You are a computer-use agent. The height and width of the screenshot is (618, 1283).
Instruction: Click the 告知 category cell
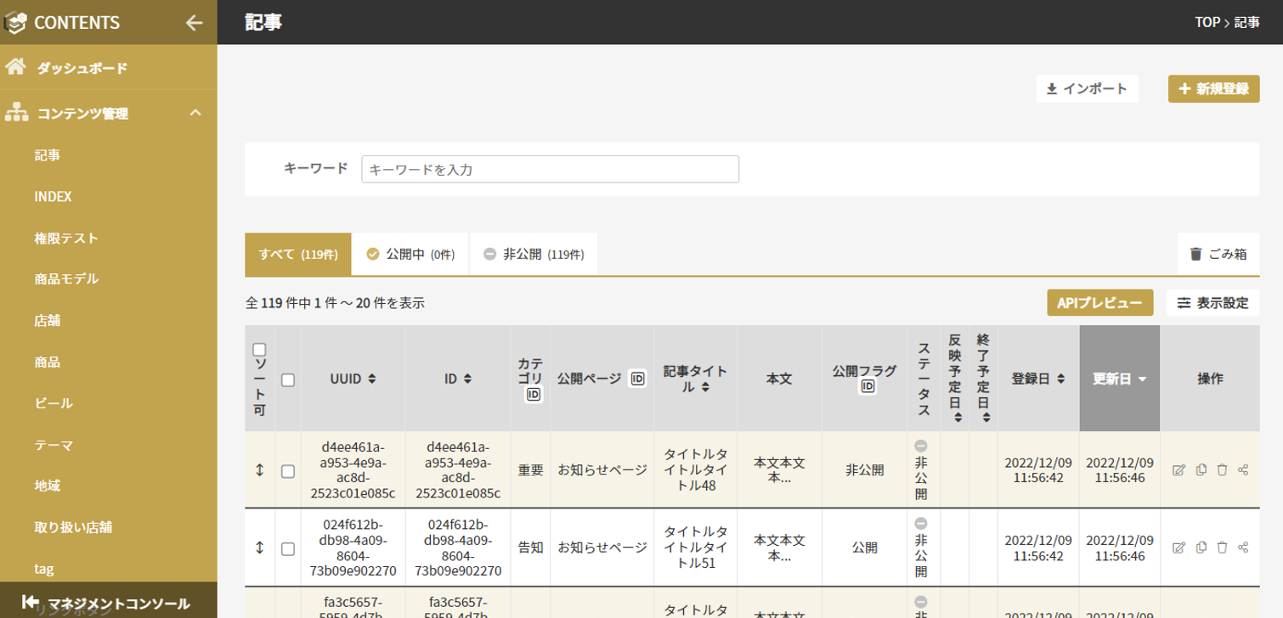pyautogui.click(x=530, y=548)
